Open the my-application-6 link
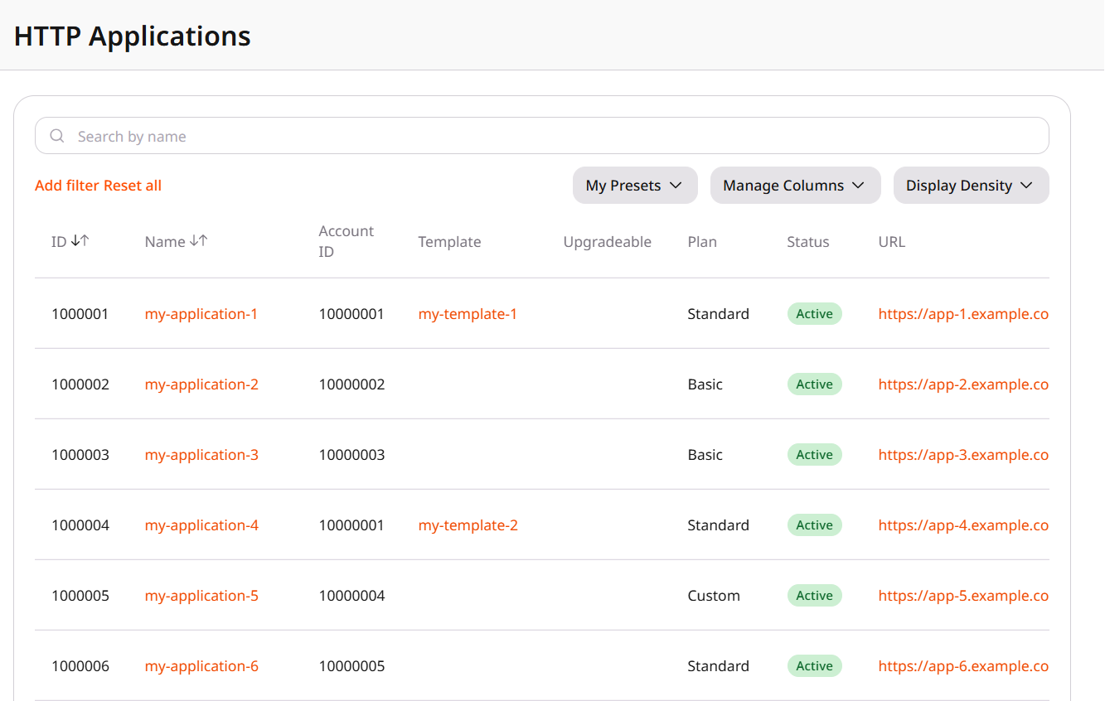 click(201, 666)
